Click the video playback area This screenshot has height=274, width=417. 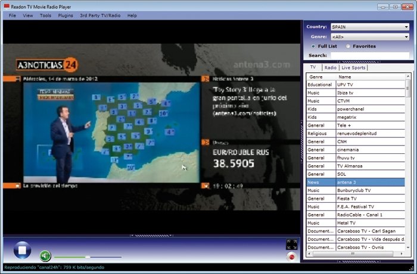pyautogui.click(x=151, y=127)
